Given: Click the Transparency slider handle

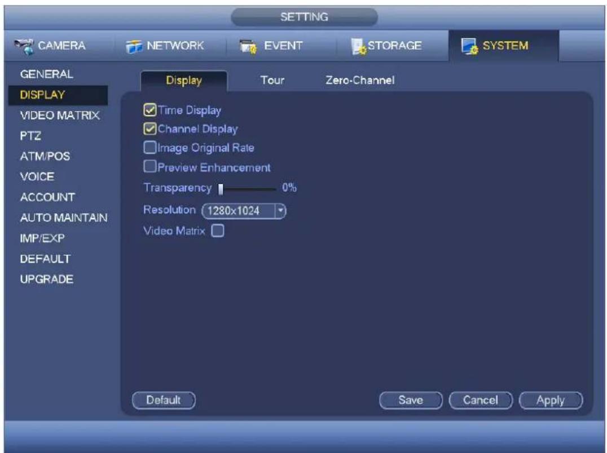Looking at the screenshot, I should pyautogui.click(x=221, y=189).
